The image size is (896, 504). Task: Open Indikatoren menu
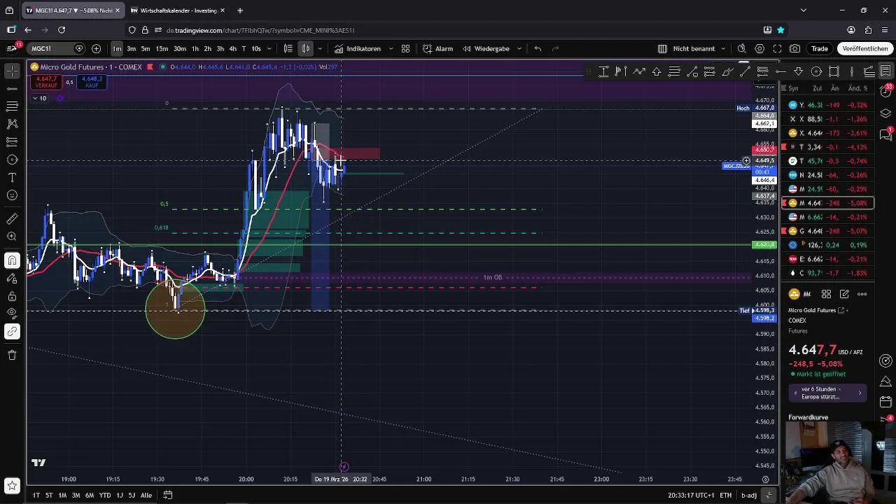coord(358,48)
